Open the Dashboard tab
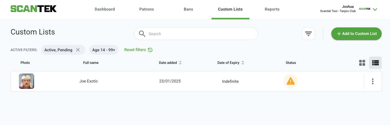390x125 pixels. (x=105, y=9)
